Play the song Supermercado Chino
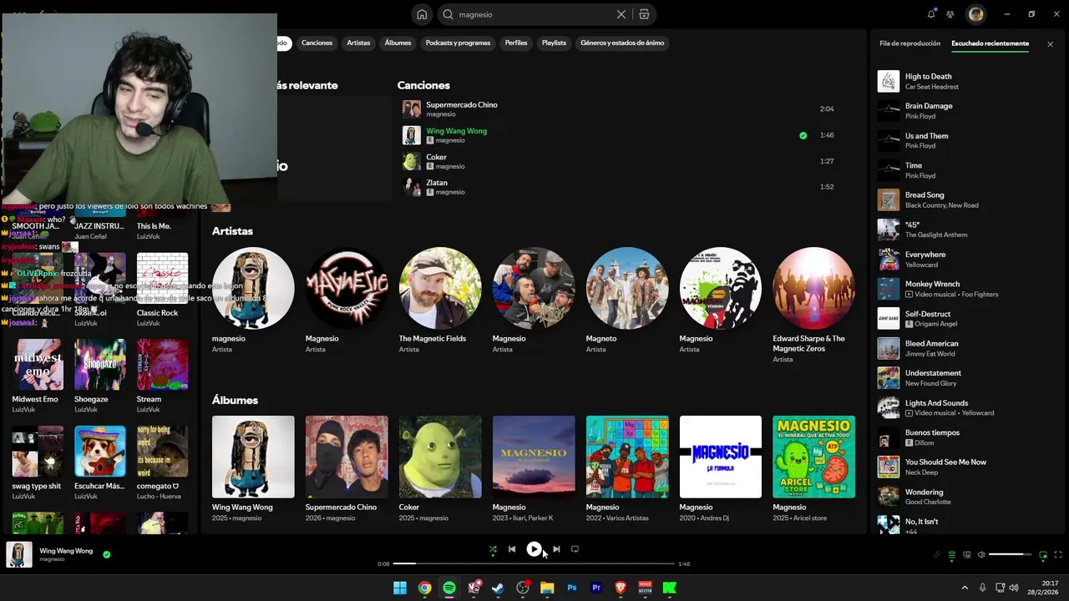This screenshot has height=601, width=1069. [618, 109]
